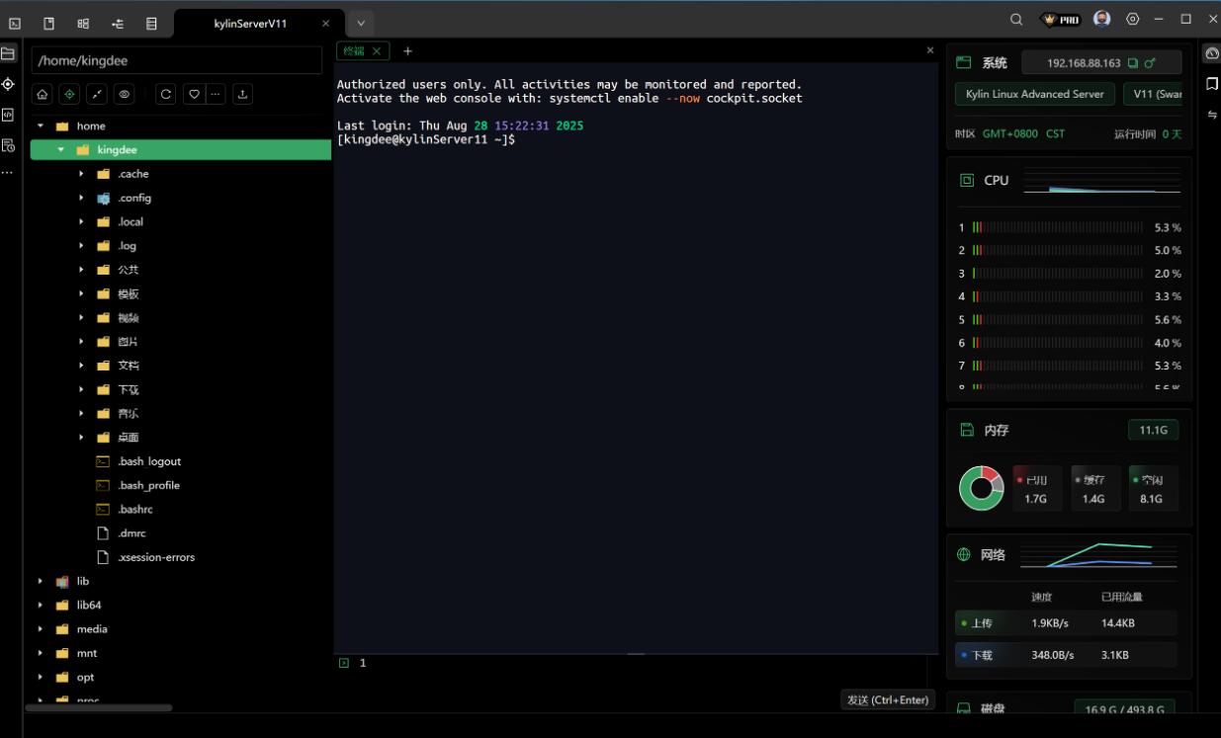This screenshot has width=1221, height=738.
Task: Click the upload icon in file toolbar
Action: (x=243, y=95)
